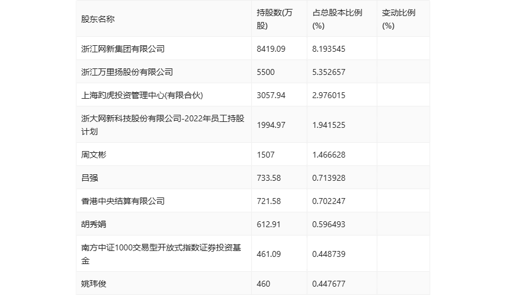This screenshot has width=506, height=295.
Task: Select the share count 461.09
Action: coord(268,254)
